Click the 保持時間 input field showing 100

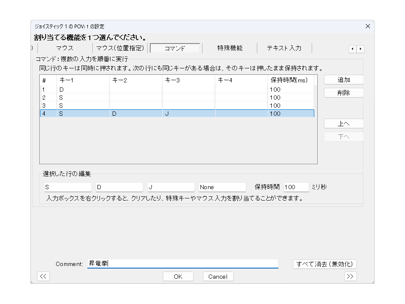(x=296, y=187)
